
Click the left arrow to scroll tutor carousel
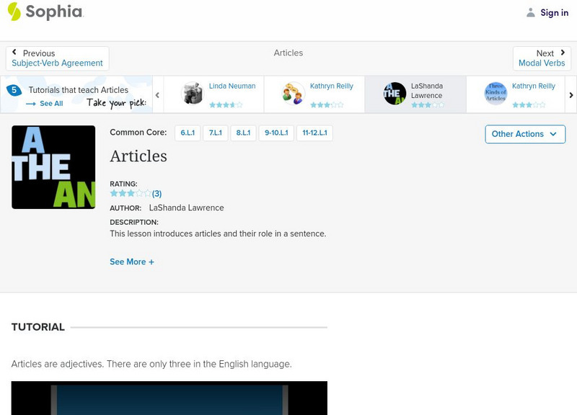[x=157, y=94]
